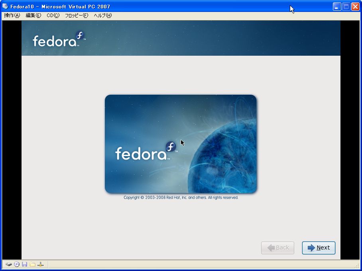The height and width of the screenshot is (271, 362).
Task: Open the 操作(A) menu
Action: tap(12, 16)
